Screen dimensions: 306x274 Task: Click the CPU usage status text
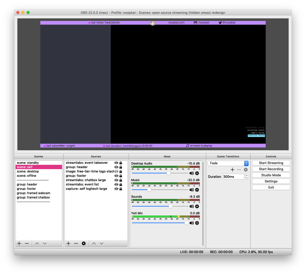(x=256, y=252)
